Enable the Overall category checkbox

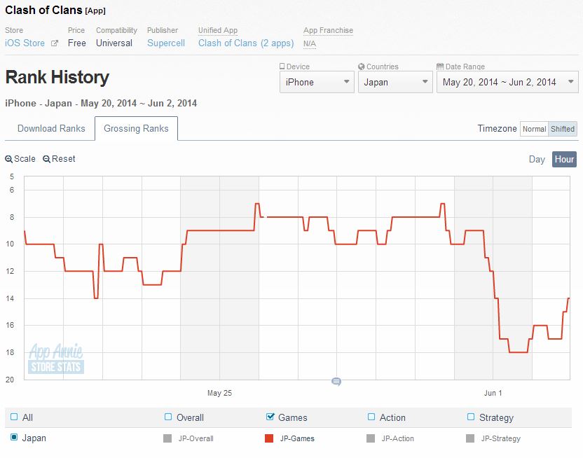pyautogui.click(x=167, y=417)
